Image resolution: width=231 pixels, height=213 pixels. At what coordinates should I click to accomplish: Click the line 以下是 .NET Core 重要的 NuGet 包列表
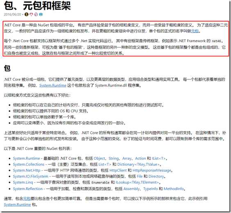(x=38, y=148)
